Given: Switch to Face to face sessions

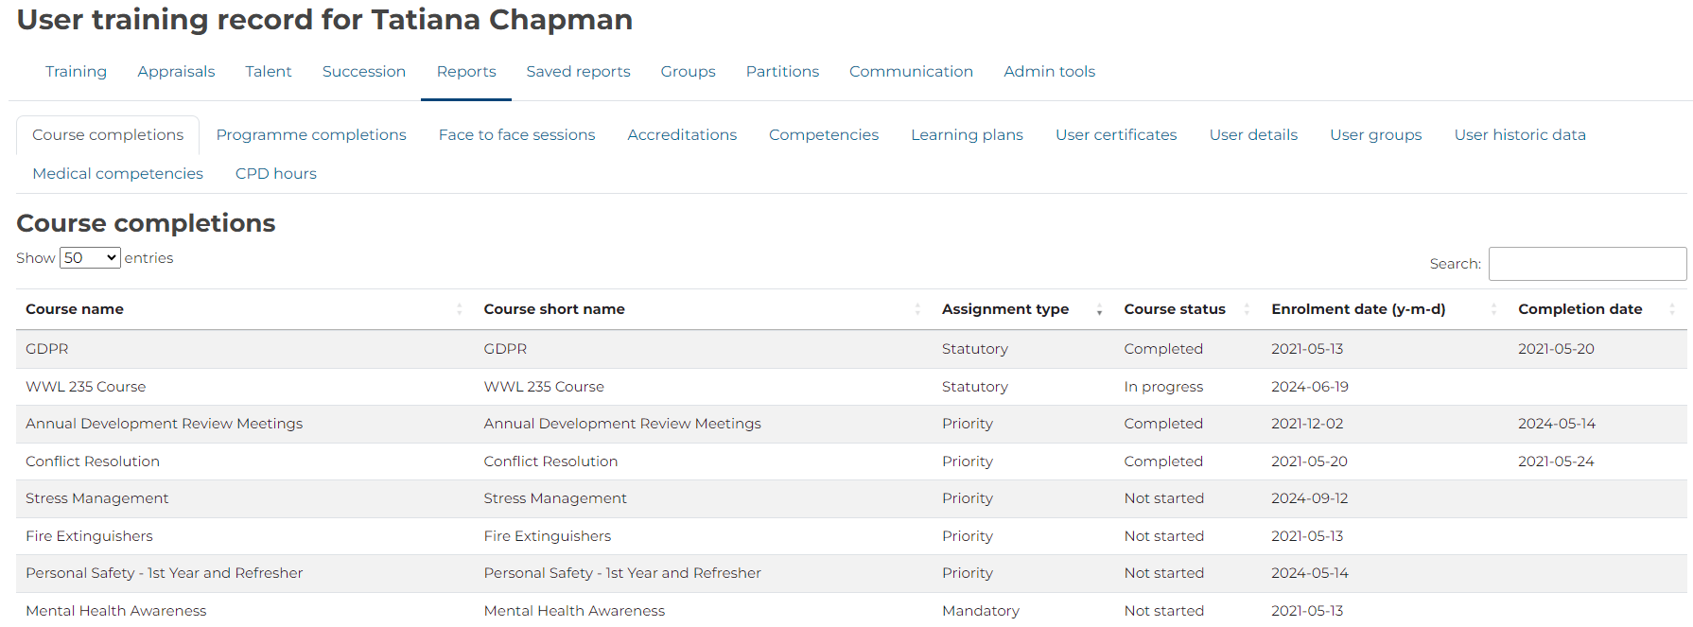Looking at the screenshot, I should tap(516, 135).
